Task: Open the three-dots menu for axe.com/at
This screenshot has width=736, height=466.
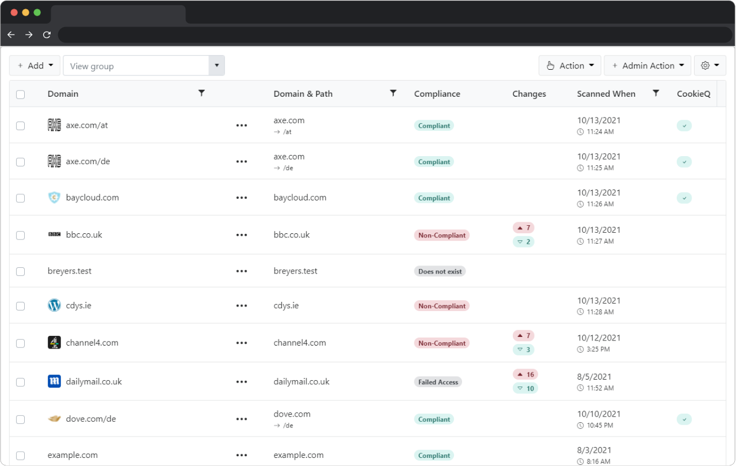Action: 242,126
